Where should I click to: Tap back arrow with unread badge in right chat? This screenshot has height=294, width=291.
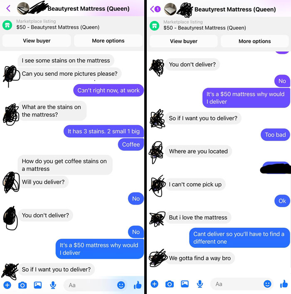[x=155, y=9]
